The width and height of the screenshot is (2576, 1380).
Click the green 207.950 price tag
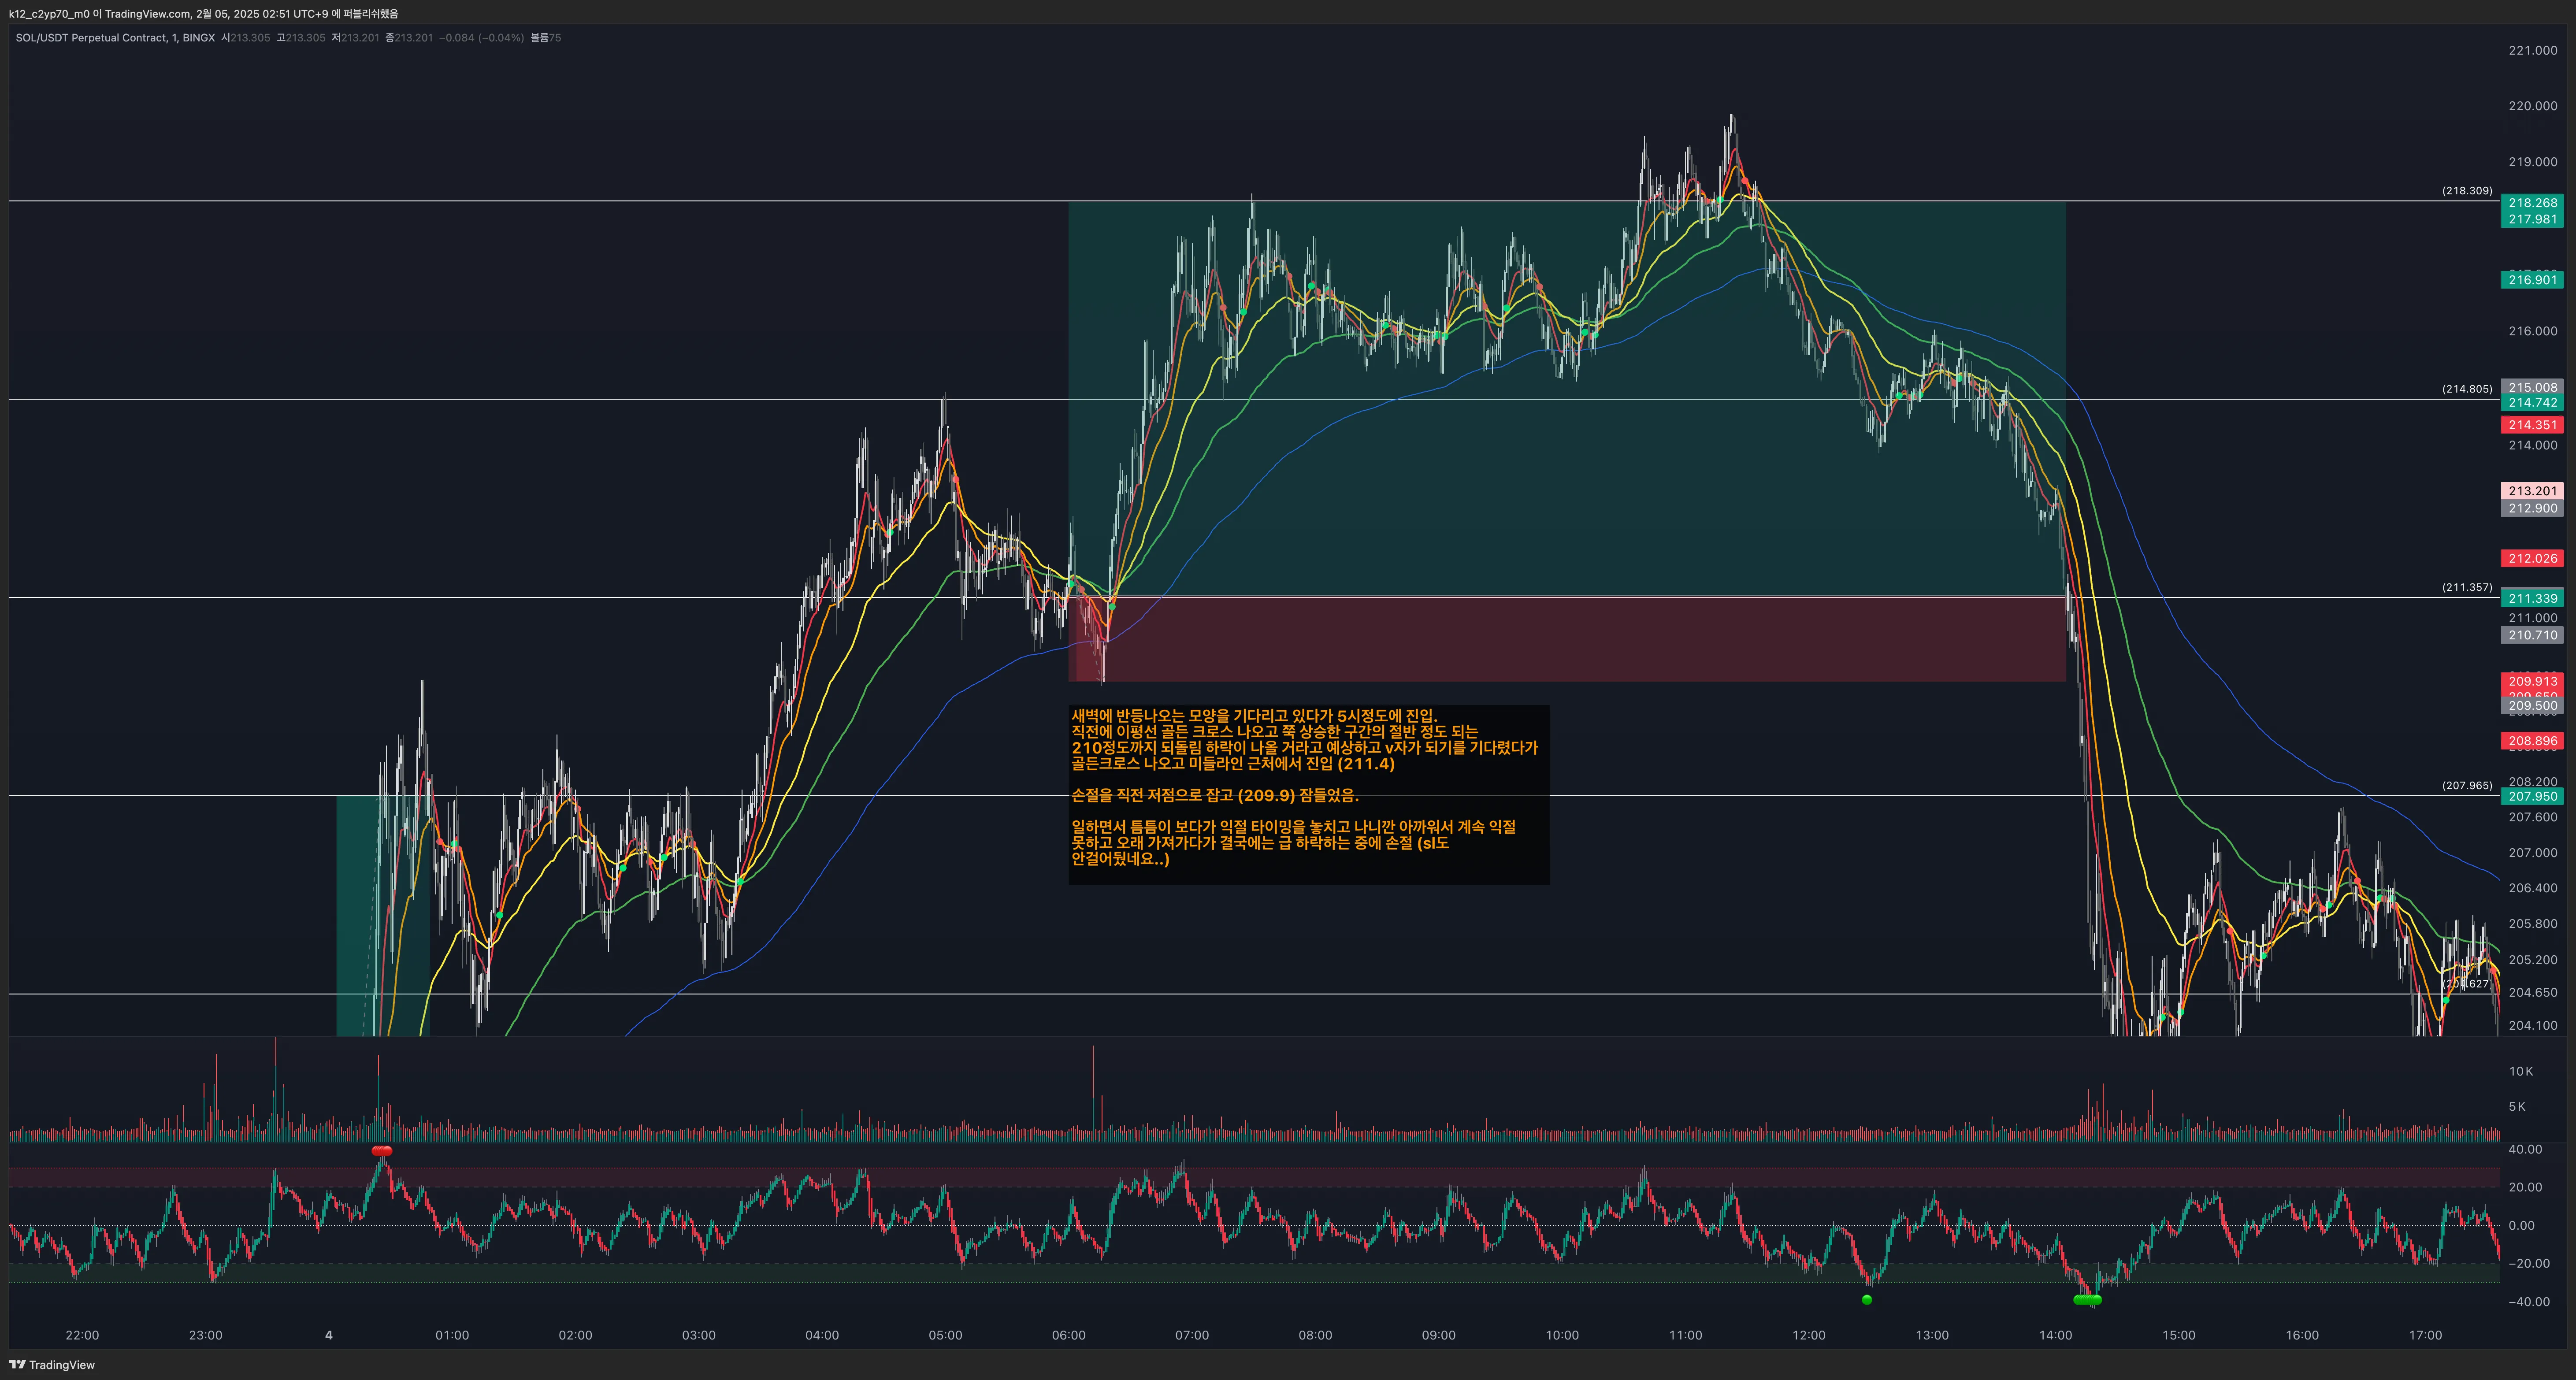tap(2532, 797)
